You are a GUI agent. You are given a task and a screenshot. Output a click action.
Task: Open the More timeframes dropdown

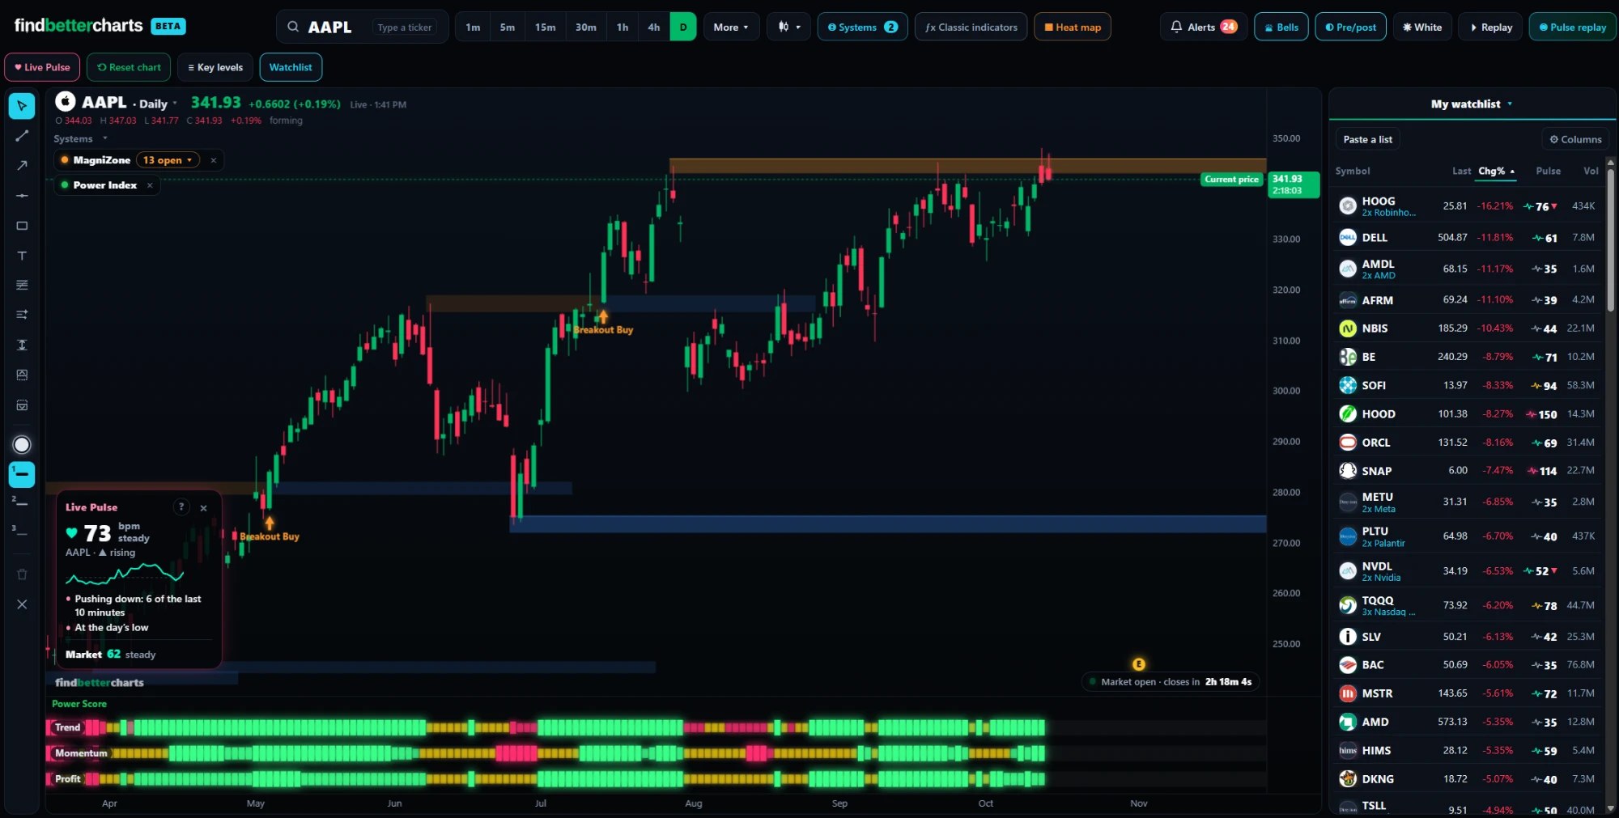pos(731,27)
